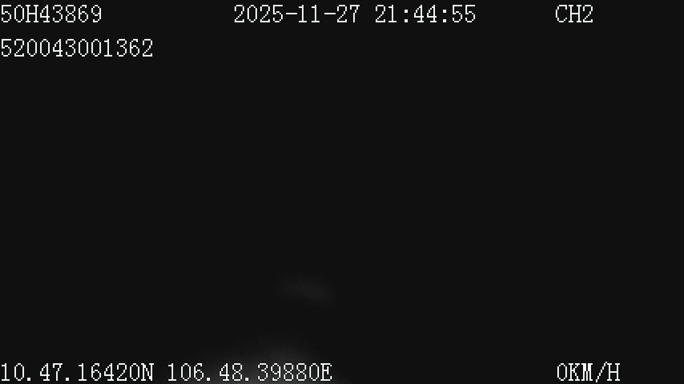Click the bright patch at the bottom edge
The image size is (684, 384).
click(x=278, y=367)
